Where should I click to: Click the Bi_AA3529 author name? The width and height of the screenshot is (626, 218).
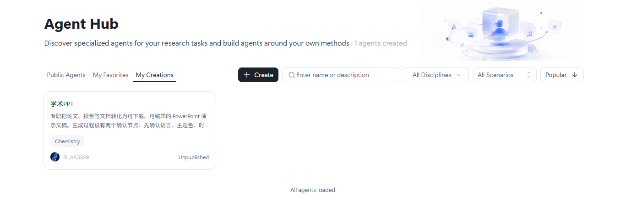76,157
